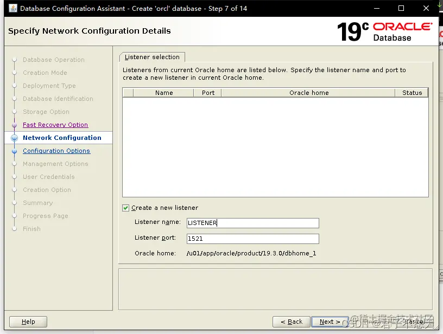Click the Port column header

[208, 93]
